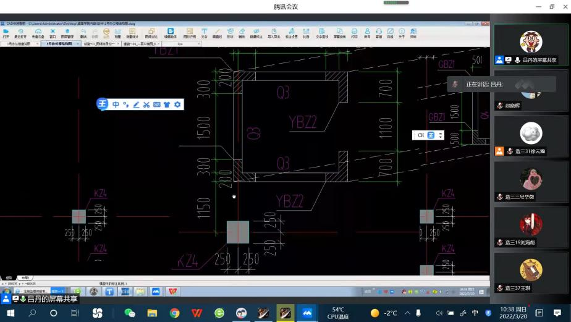This screenshot has height=322, width=571.
Task: Select participant 造三37王琪 tile
Action: point(531,273)
